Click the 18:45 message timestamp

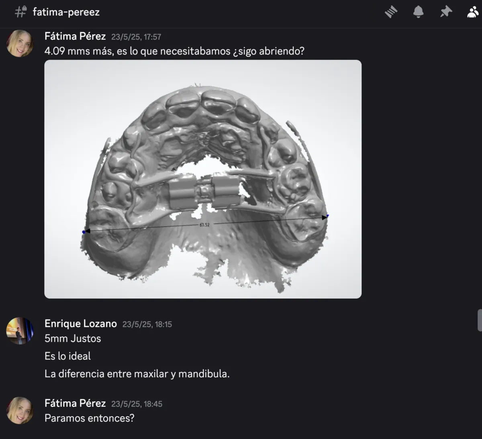point(137,404)
